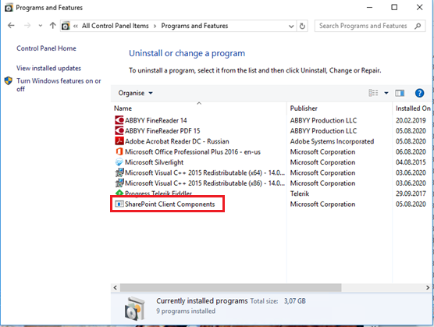Click Telerik publisher cell
Viewport: 434px width, 327px height.
300,194
